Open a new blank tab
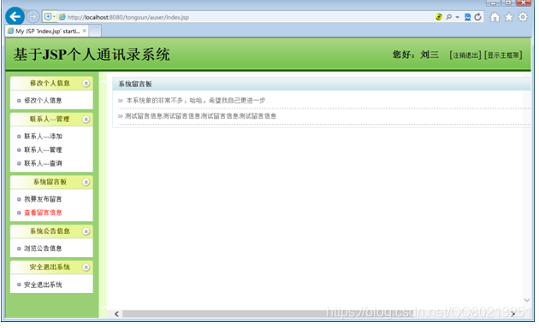This screenshot has width=539, height=328. click(95, 32)
